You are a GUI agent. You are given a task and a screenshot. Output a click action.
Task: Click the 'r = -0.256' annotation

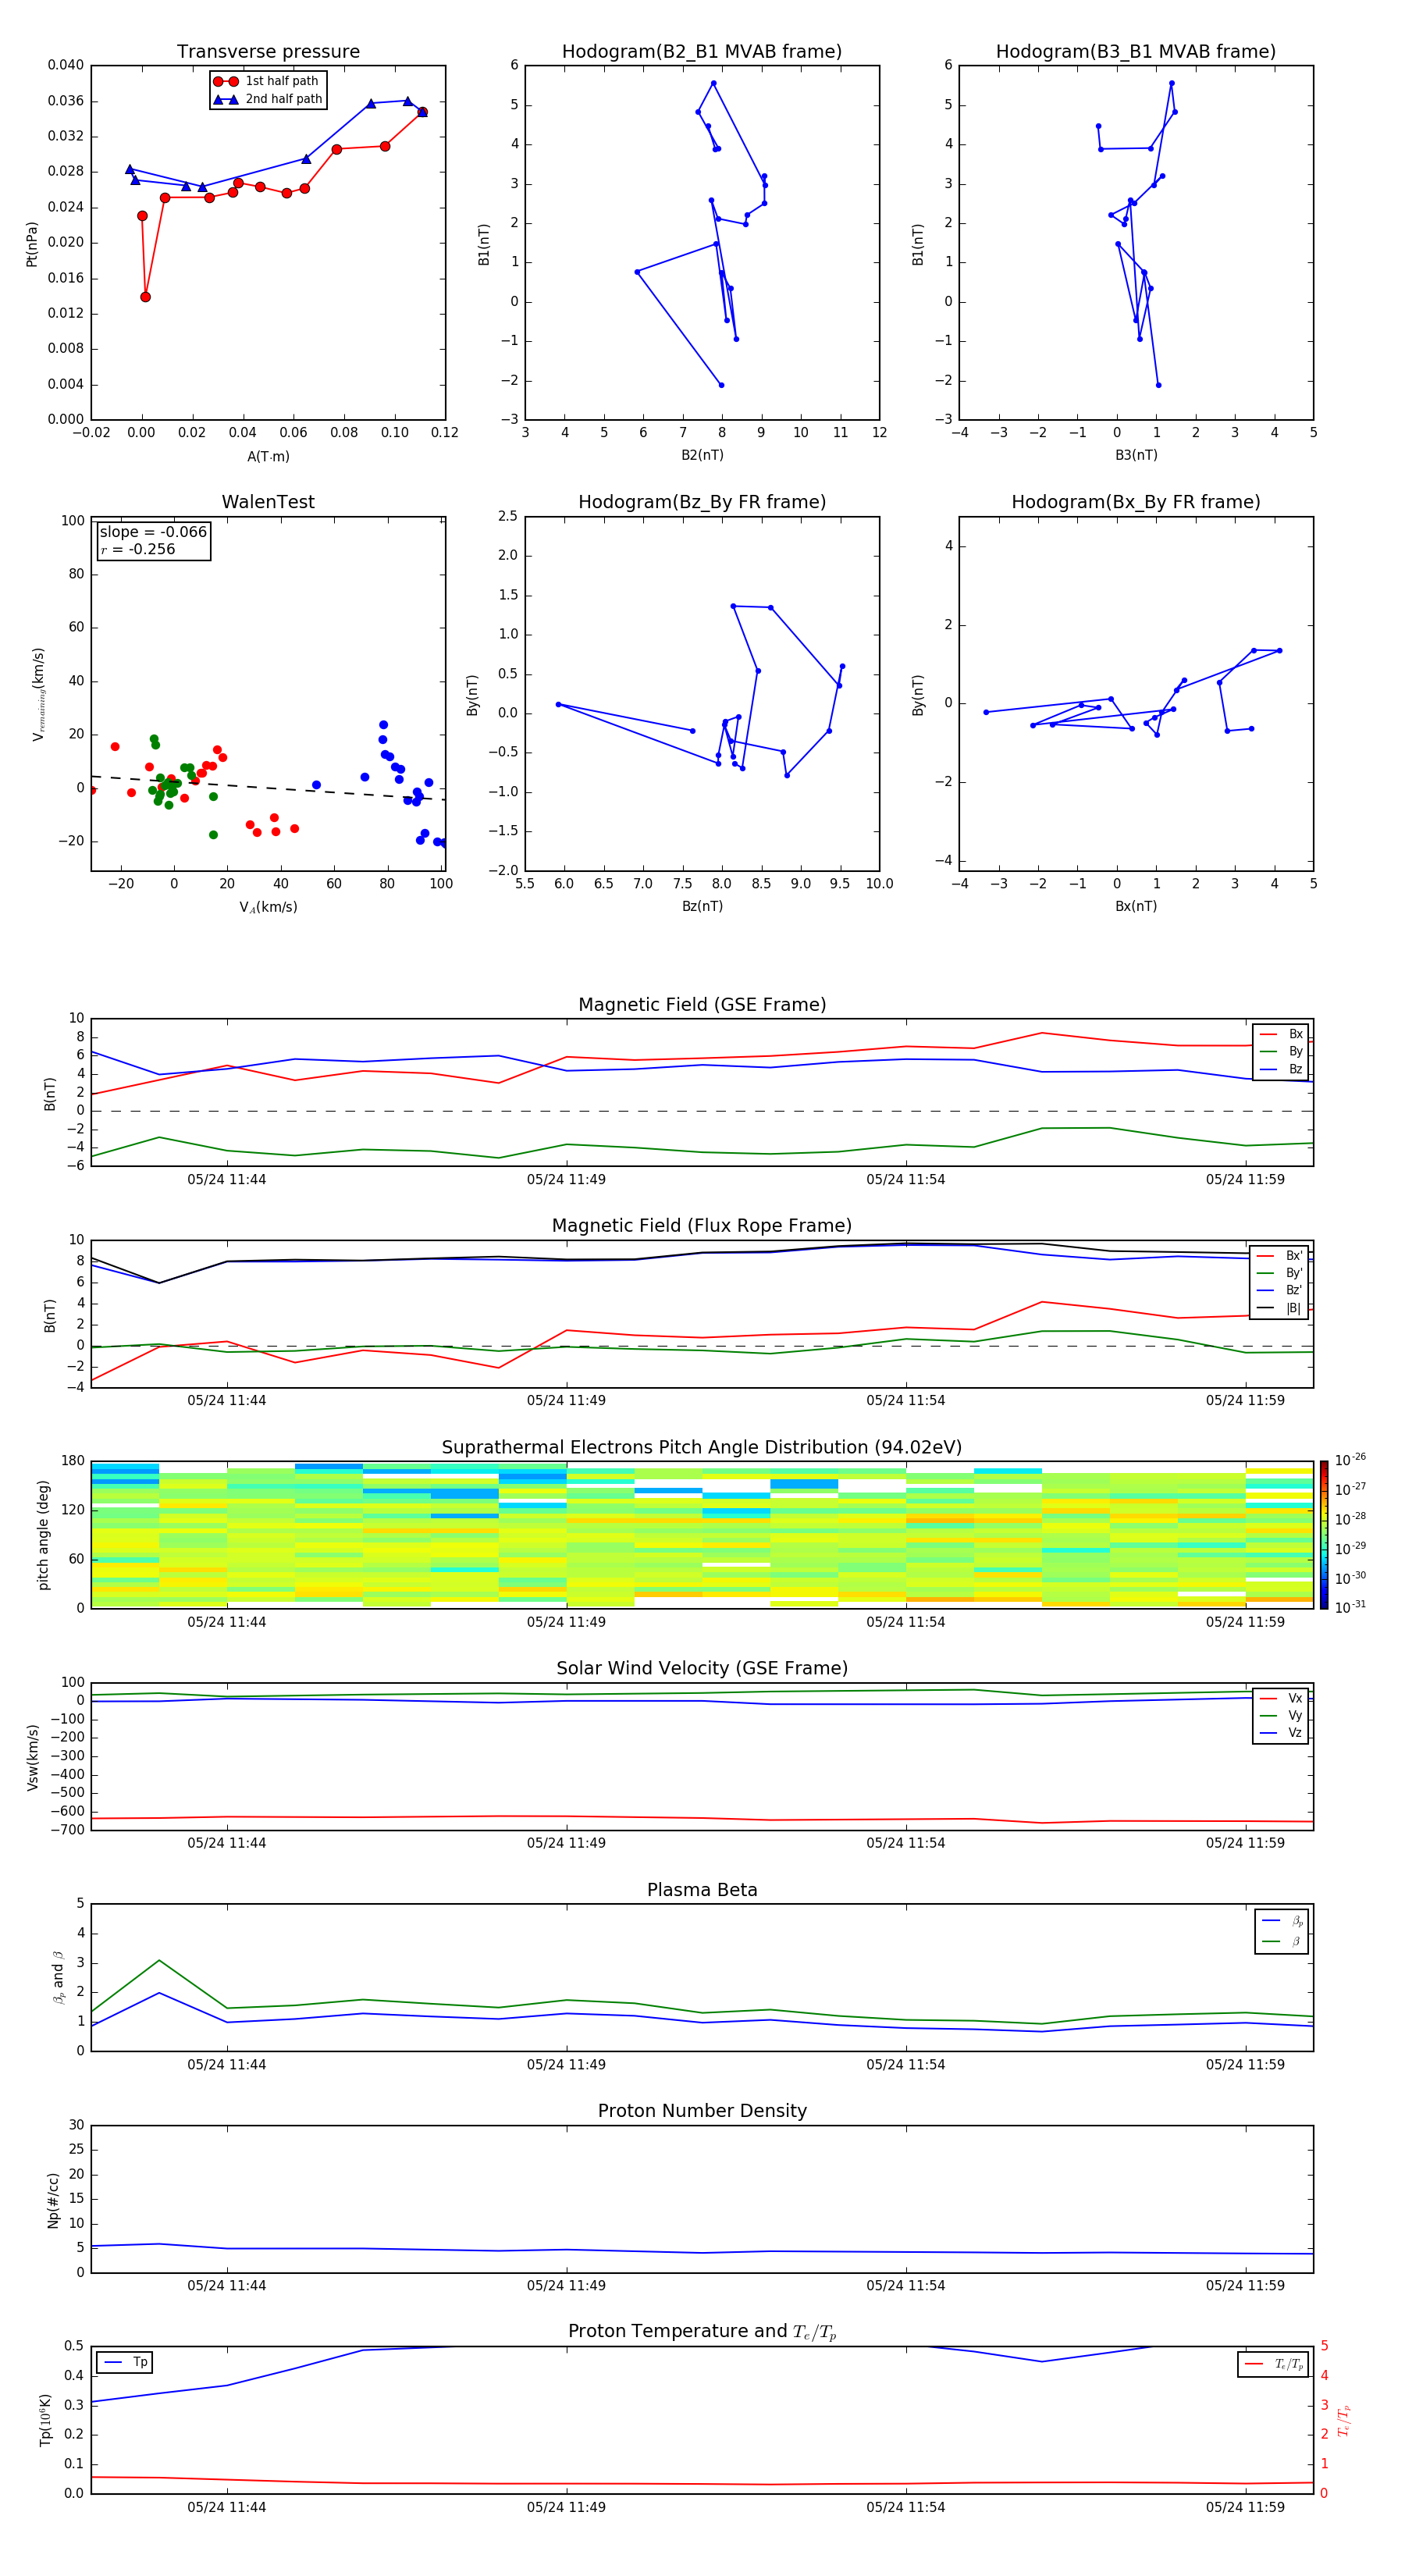click(x=138, y=549)
